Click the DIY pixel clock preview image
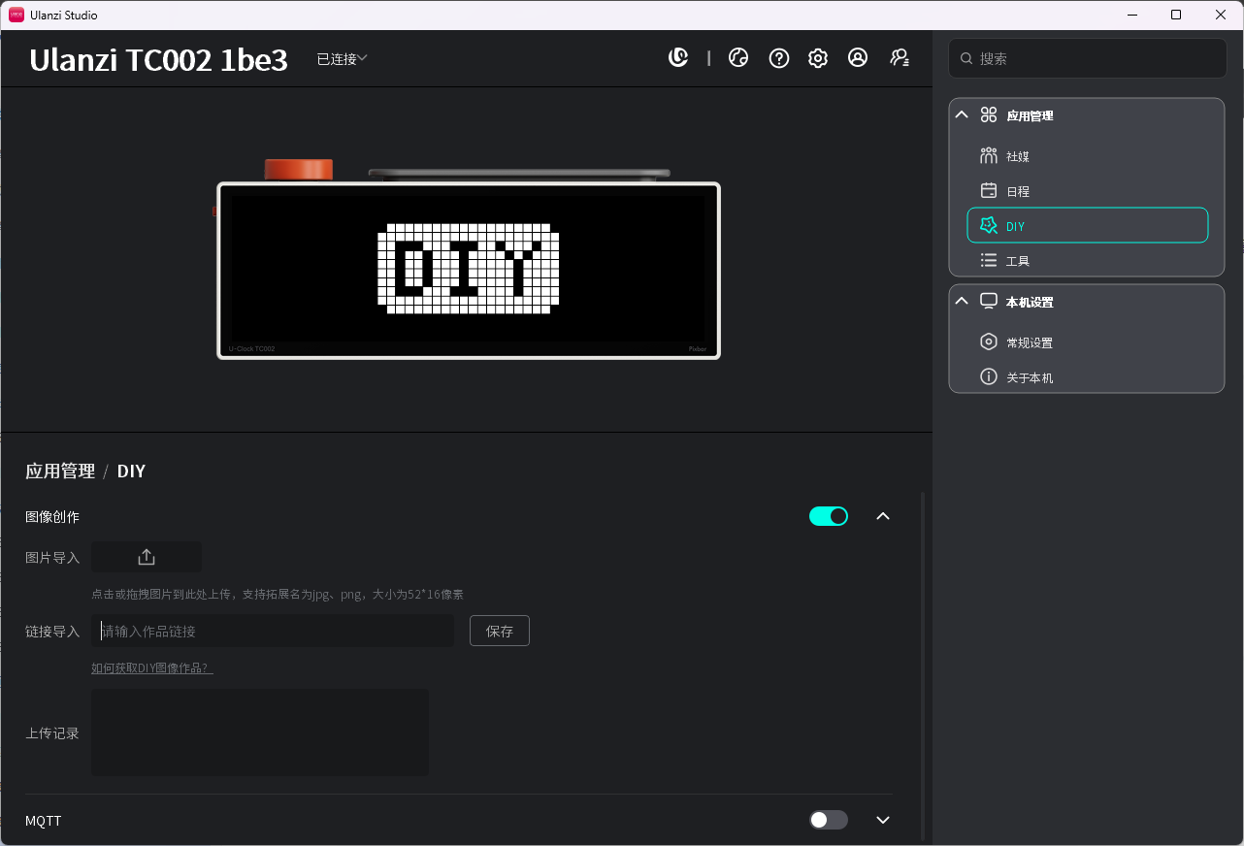The image size is (1244, 846). 469,270
